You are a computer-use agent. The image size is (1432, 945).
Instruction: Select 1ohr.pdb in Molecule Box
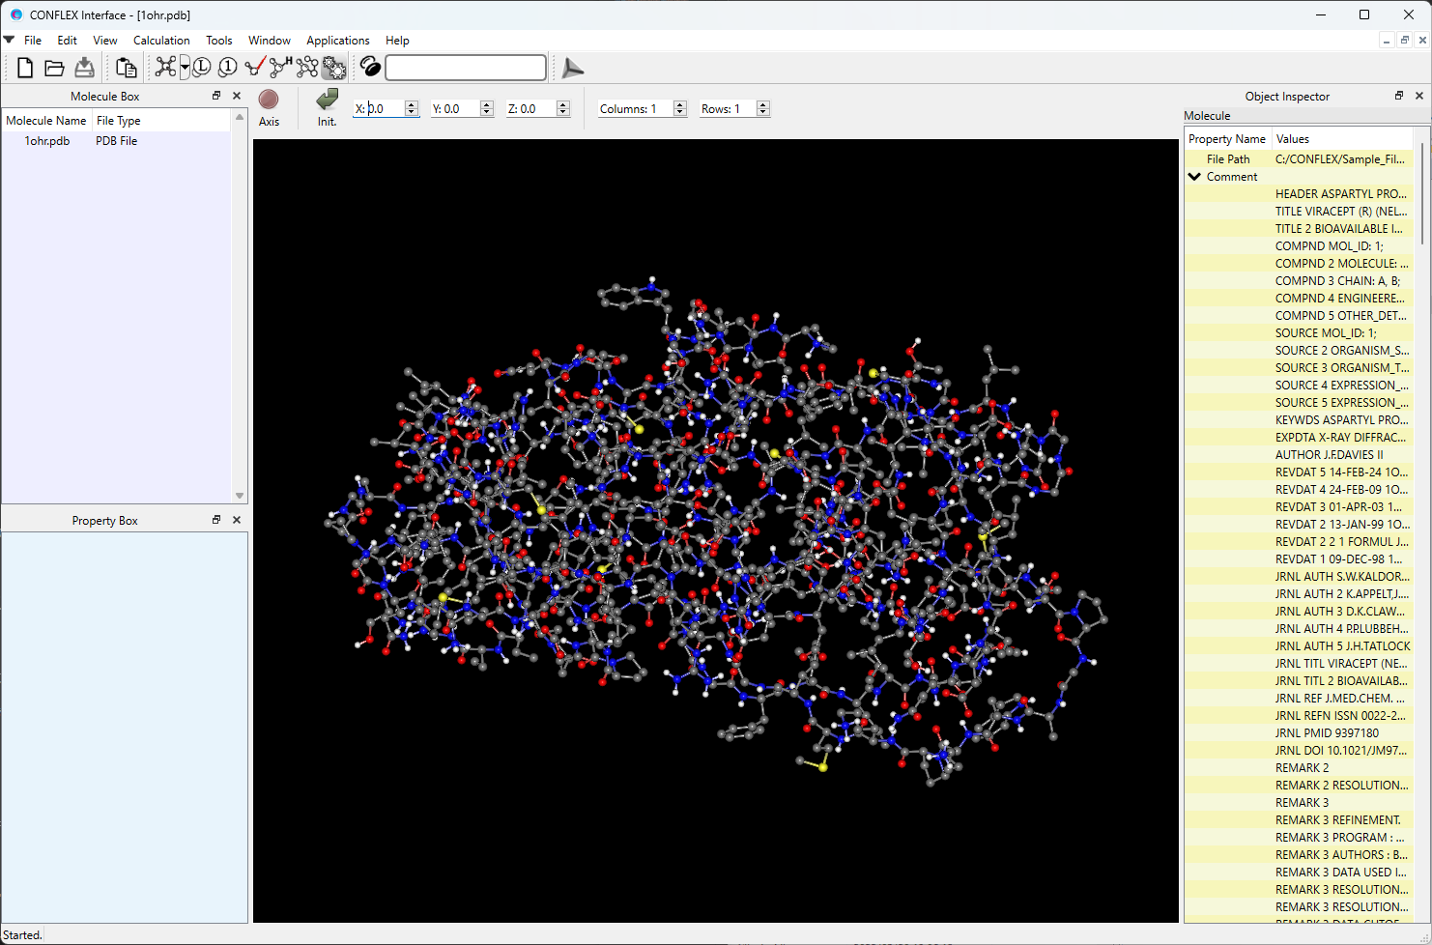(x=47, y=141)
